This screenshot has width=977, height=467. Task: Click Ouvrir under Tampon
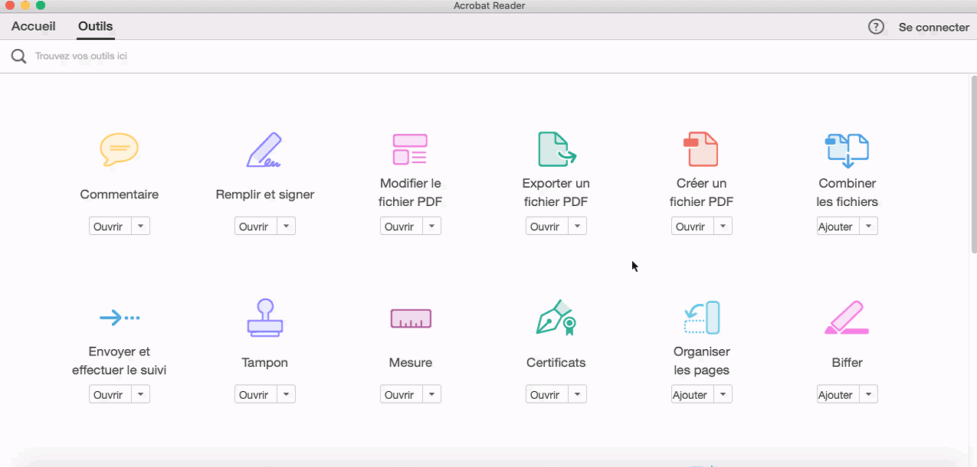pyautogui.click(x=256, y=394)
